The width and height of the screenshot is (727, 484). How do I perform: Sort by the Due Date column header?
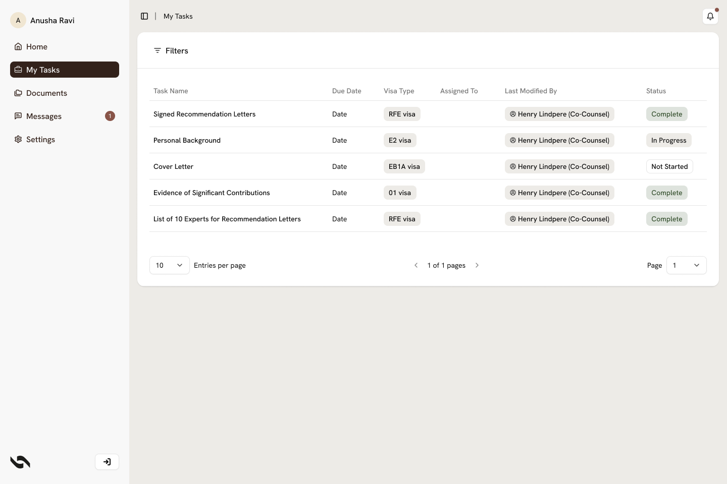[347, 91]
